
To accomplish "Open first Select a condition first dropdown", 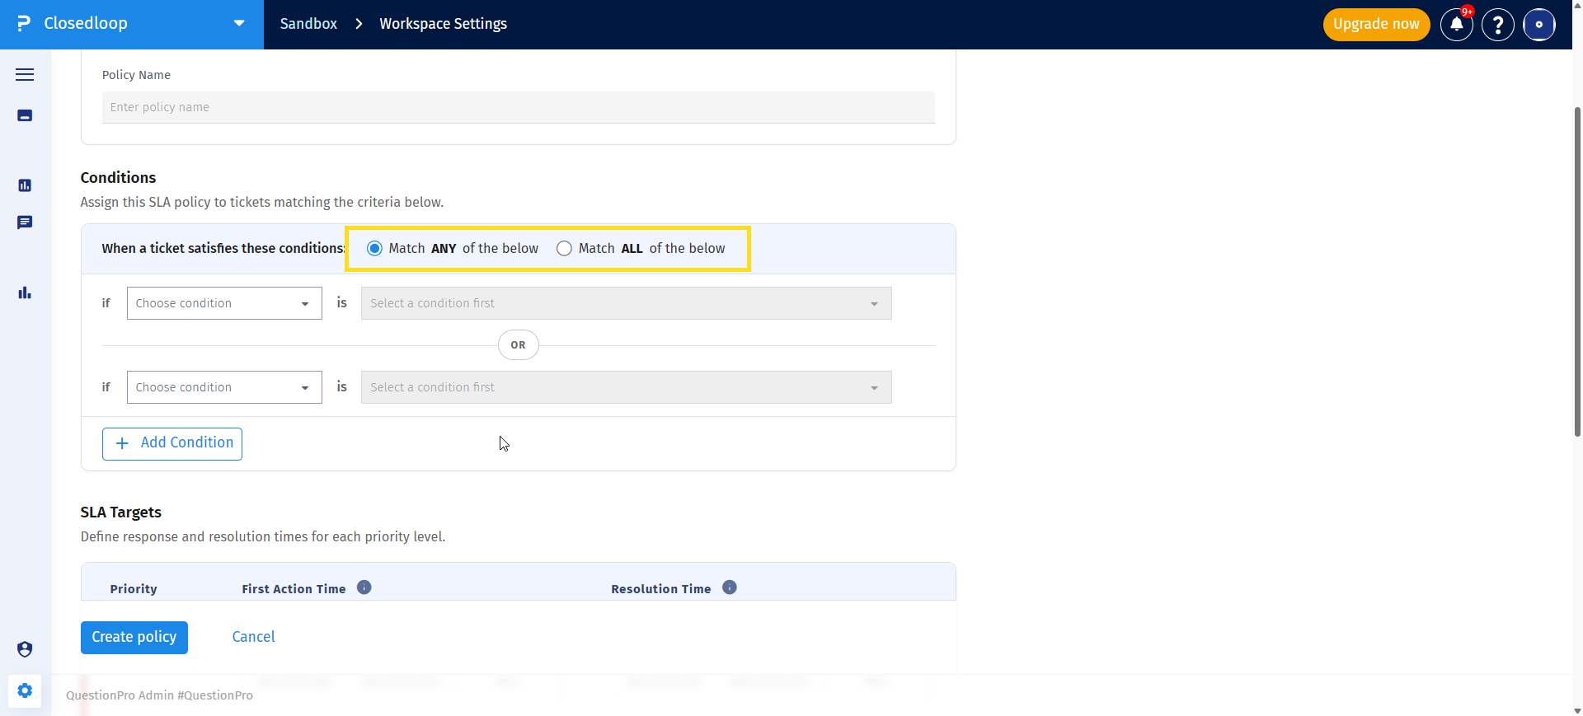I will (627, 303).
